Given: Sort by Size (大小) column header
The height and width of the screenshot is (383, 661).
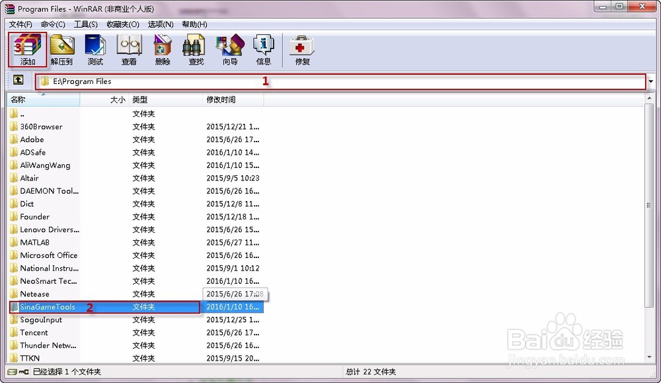Looking at the screenshot, I should tap(104, 99).
